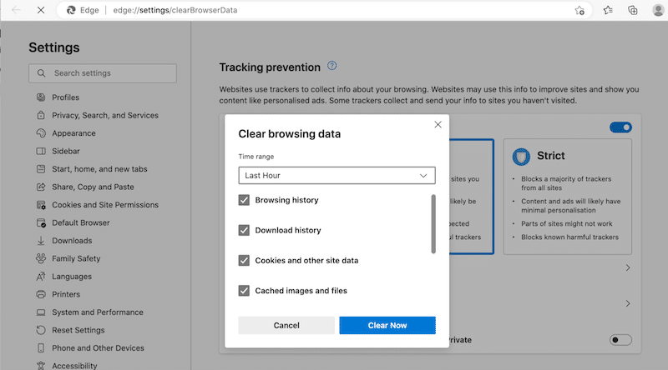This screenshot has width=668, height=370.
Task: Click the browser back arrow
Action: (16, 10)
